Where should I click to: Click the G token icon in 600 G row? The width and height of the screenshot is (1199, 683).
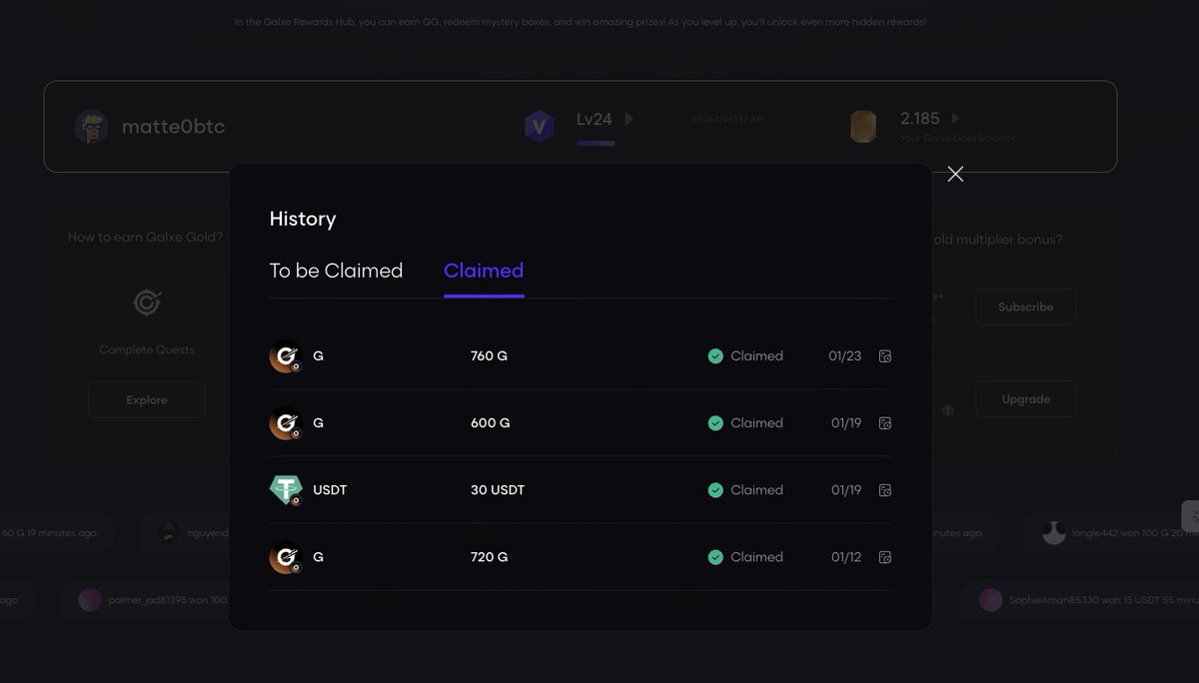pyautogui.click(x=286, y=423)
